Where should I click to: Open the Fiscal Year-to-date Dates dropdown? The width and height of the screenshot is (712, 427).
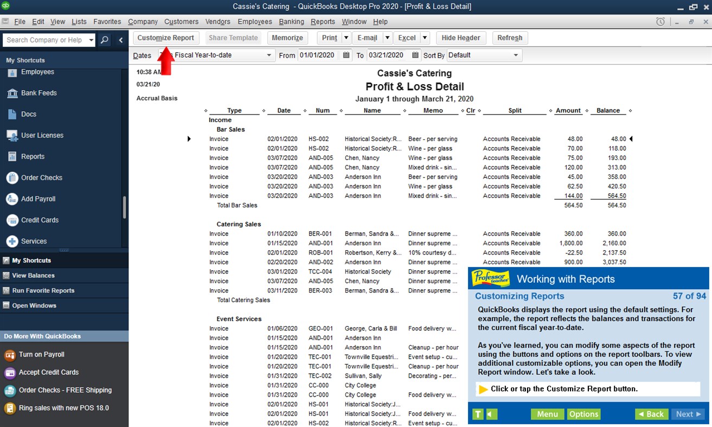(269, 55)
